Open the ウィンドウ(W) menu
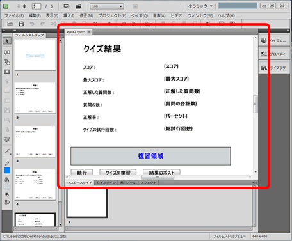This screenshot has width=292, height=241. tap(200, 16)
